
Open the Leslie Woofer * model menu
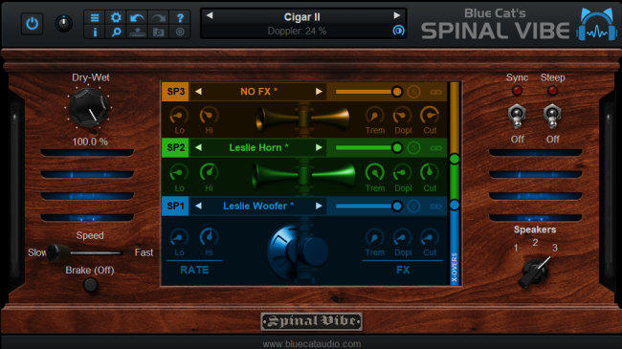[x=258, y=206]
